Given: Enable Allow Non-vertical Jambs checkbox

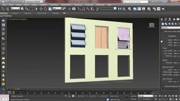Looking at the screenshot, I should (163, 31).
